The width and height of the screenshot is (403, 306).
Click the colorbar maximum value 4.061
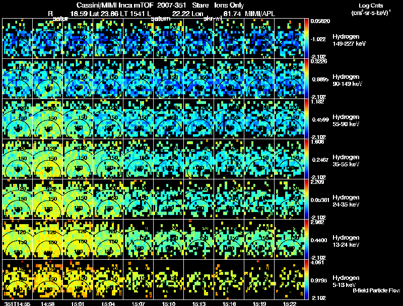pos(317,262)
